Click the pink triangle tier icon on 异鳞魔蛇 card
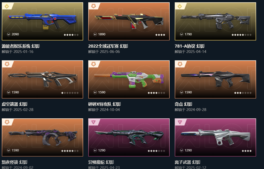Image resolution: width=264 pixels, height=169 pixels. (x=93, y=122)
